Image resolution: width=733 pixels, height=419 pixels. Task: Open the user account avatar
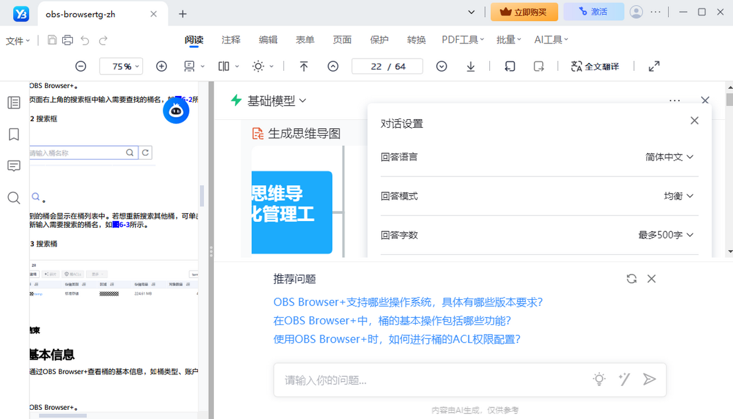[636, 12]
